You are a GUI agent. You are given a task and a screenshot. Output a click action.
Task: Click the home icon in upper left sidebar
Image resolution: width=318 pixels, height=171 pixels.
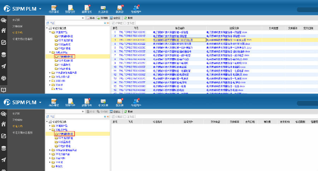click(x=4, y=31)
